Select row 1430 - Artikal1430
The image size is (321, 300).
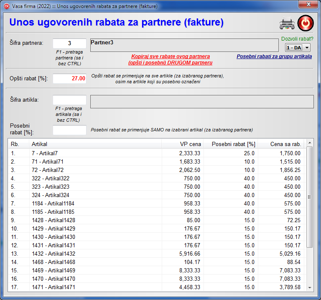click(157, 237)
